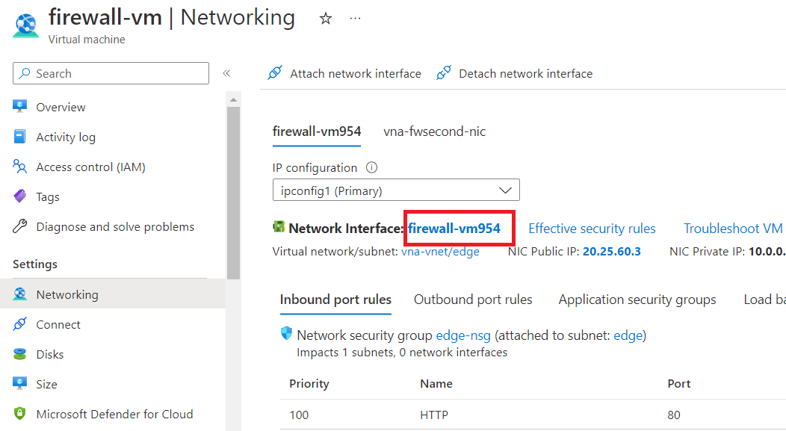Open the more options ellipsis
The width and height of the screenshot is (786, 431).
click(355, 19)
